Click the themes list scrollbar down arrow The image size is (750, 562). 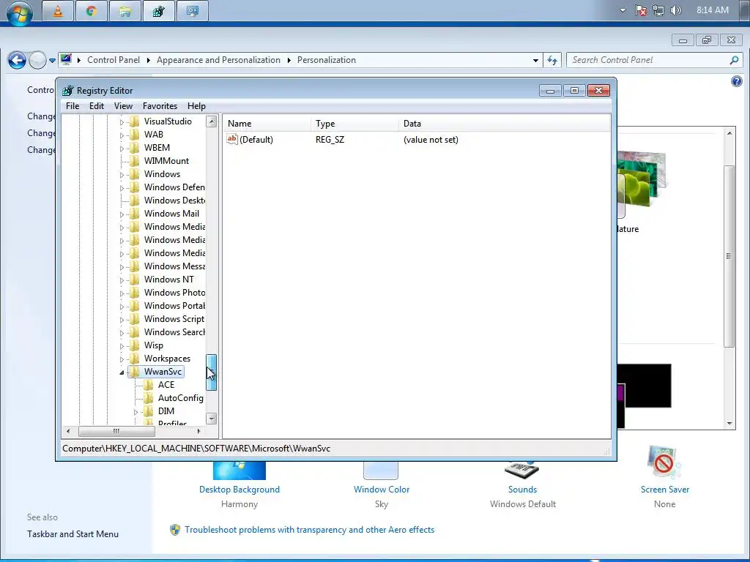pyautogui.click(x=729, y=423)
